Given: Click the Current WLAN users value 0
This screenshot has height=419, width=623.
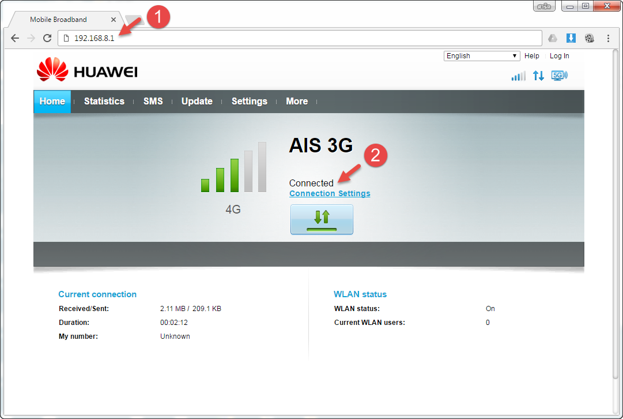Looking at the screenshot, I should [x=488, y=323].
